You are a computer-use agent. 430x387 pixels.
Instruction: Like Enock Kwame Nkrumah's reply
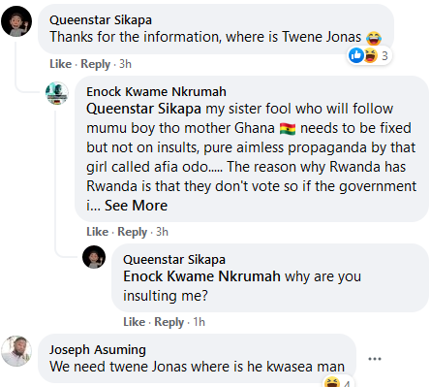point(97,232)
